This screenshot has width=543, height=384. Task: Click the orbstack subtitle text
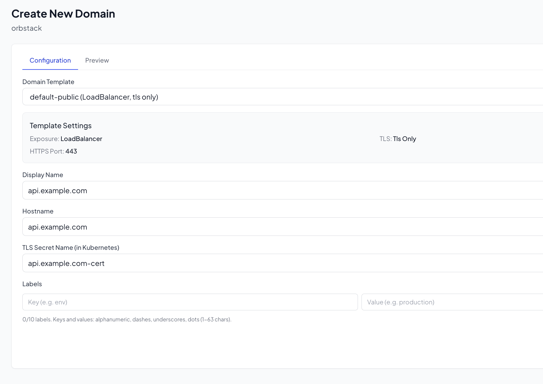pyautogui.click(x=27, y=28)
